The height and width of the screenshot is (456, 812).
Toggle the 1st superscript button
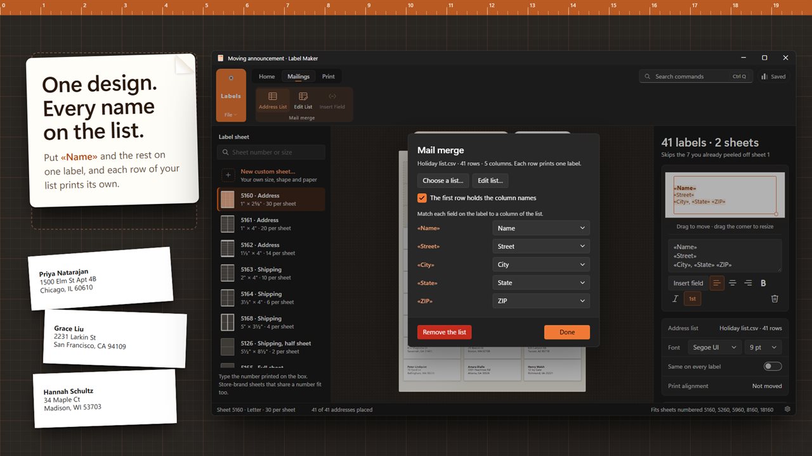tap(693, 298)
